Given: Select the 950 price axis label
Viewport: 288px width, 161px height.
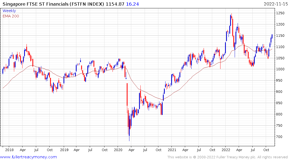Looking at the screenshot, I should [279, 80].
